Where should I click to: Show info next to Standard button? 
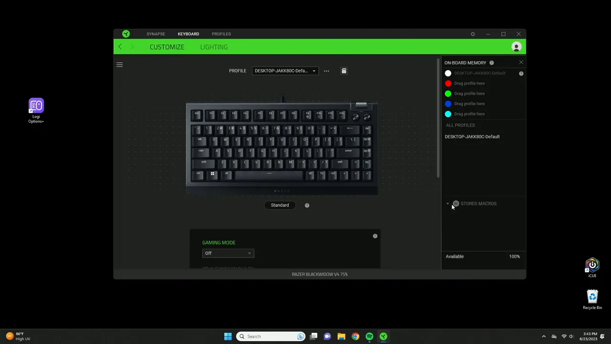pyautogui.click(x=307, y=205)
